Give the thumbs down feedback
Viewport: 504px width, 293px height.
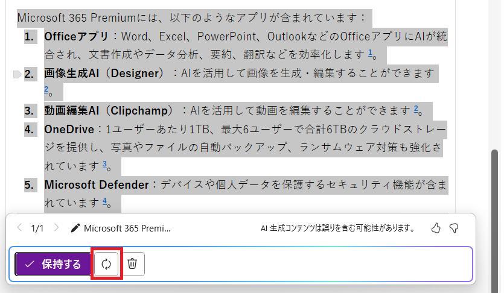(454, 228)
